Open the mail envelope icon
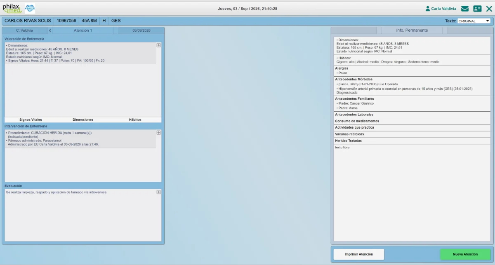The image size is (495, 265). tap(465, 8)
